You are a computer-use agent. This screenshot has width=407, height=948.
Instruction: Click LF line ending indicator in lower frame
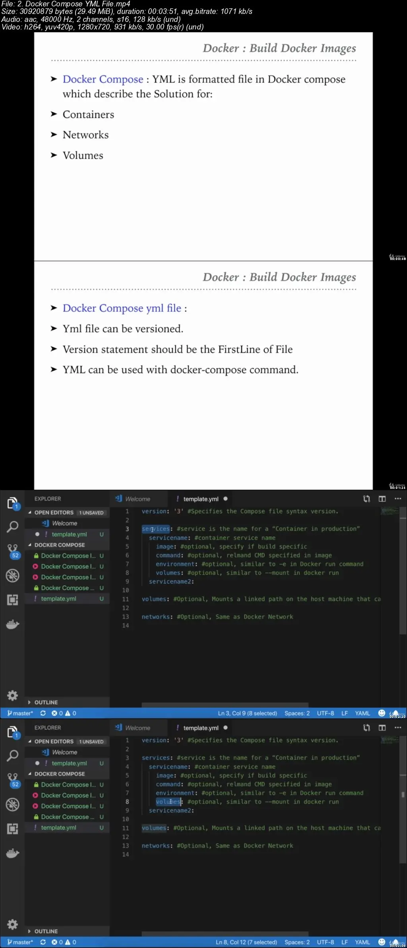click(x=345, y=942)
